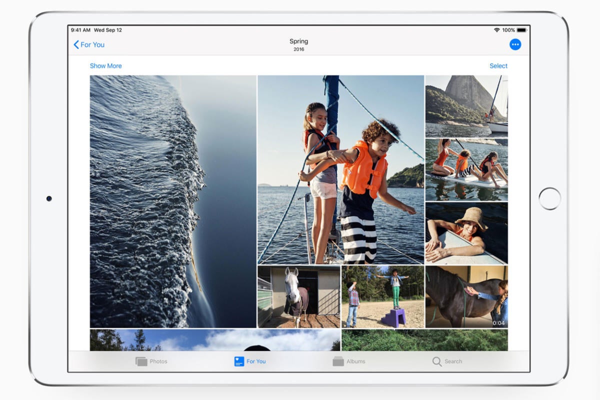600x400 pixels.
Task: Open the Photos tab
Action: (x=151, y=361)
